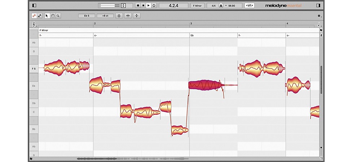Screen dimensions: 352x162
Task: Open the Quantize Time macro
Action: [x=128, y=16]
